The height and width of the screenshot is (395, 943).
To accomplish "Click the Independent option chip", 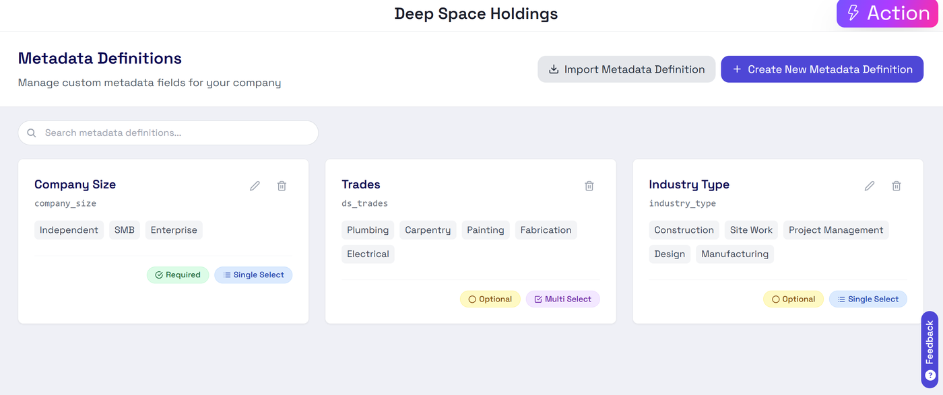I will (69, 230).
